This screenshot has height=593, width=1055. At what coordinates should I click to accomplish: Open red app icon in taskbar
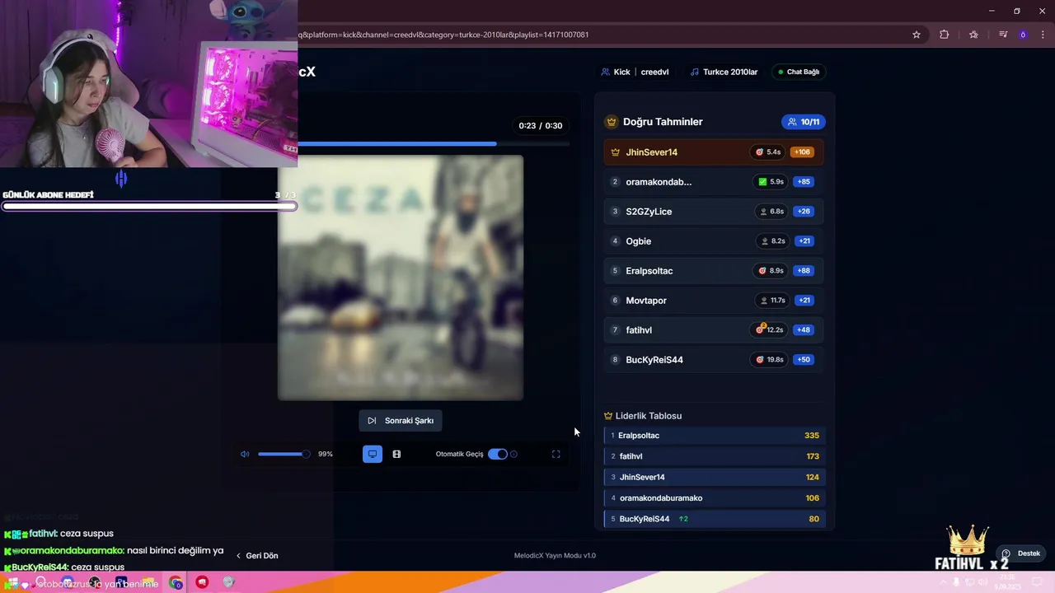point(202,583)
